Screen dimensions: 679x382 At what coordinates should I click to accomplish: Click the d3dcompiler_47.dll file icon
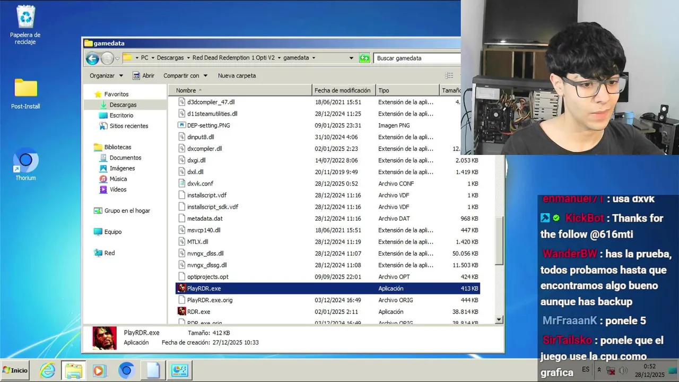(182, 102)
